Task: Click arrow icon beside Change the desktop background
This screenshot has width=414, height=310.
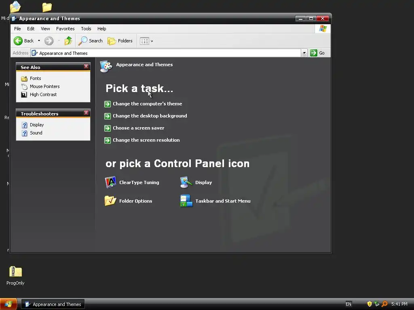Action: 108,116
